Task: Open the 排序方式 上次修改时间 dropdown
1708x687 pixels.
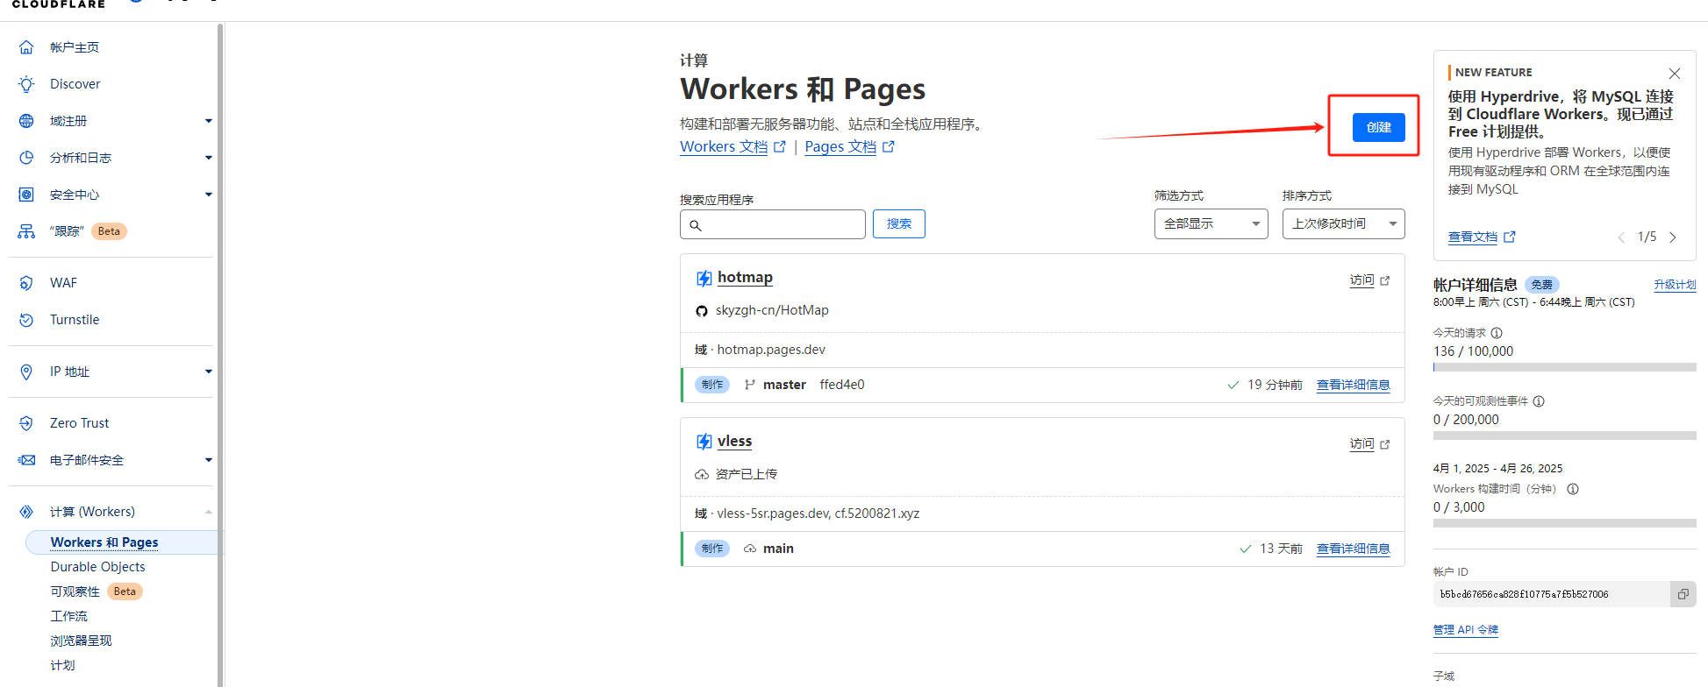Action: coord(1343,224)
